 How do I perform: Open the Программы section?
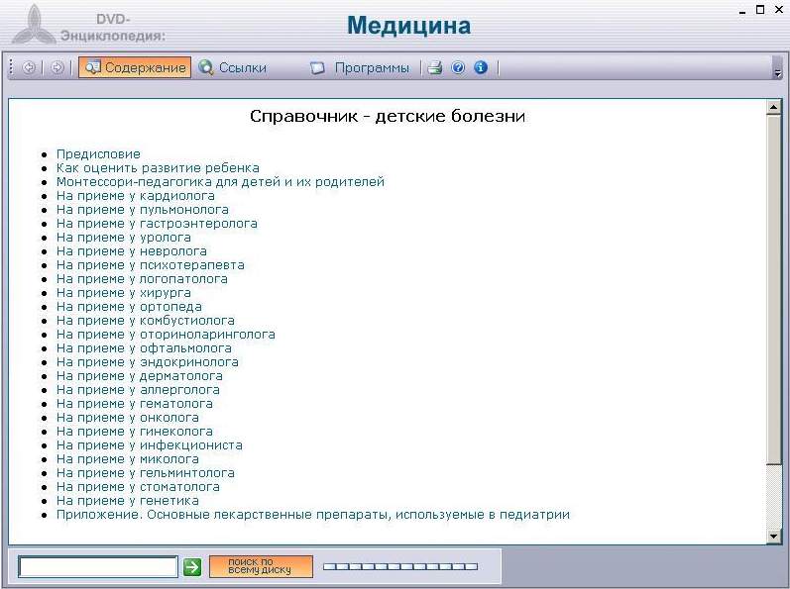360,68
